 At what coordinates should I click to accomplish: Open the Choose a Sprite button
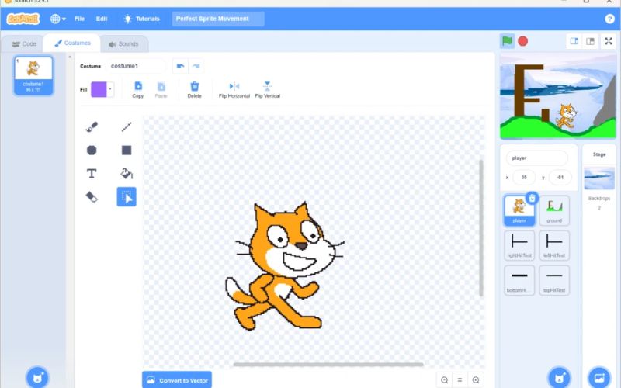(x=559, y=377)
